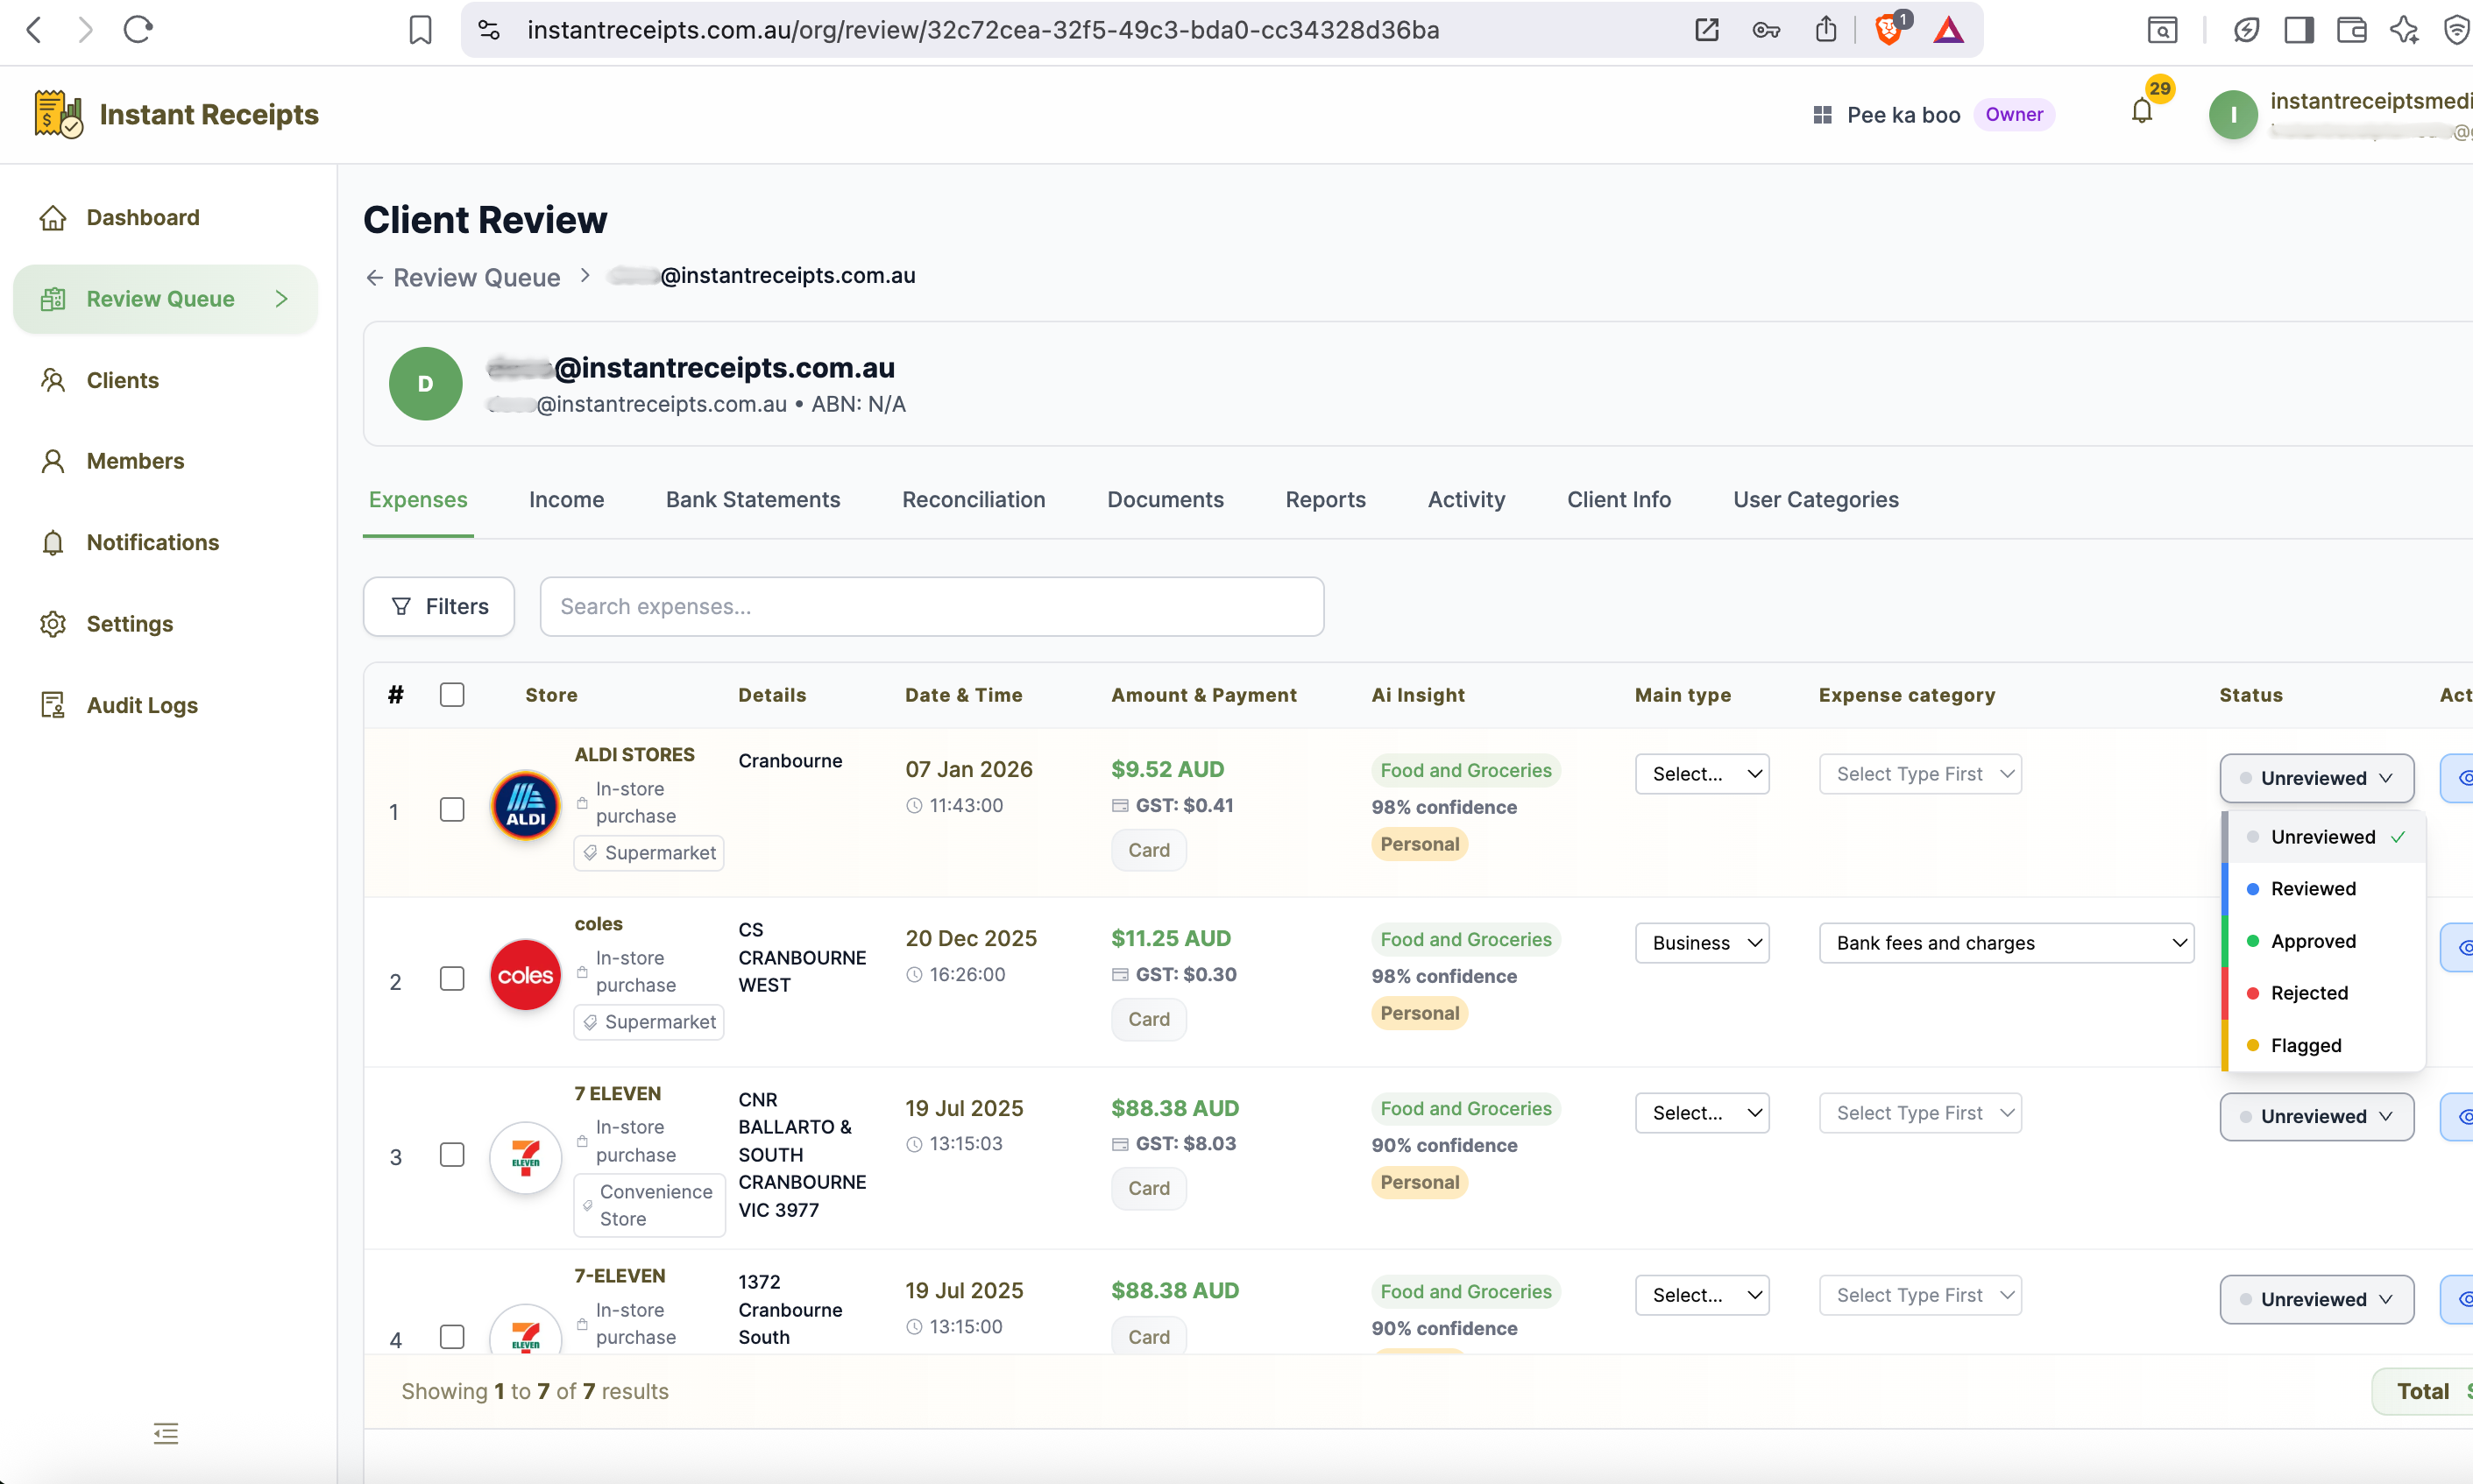The height and width of the screenshot is (1484, 2473).
Task: Tick the checkbox for ALDI STORES row
Action: click(x=452, y=809)
